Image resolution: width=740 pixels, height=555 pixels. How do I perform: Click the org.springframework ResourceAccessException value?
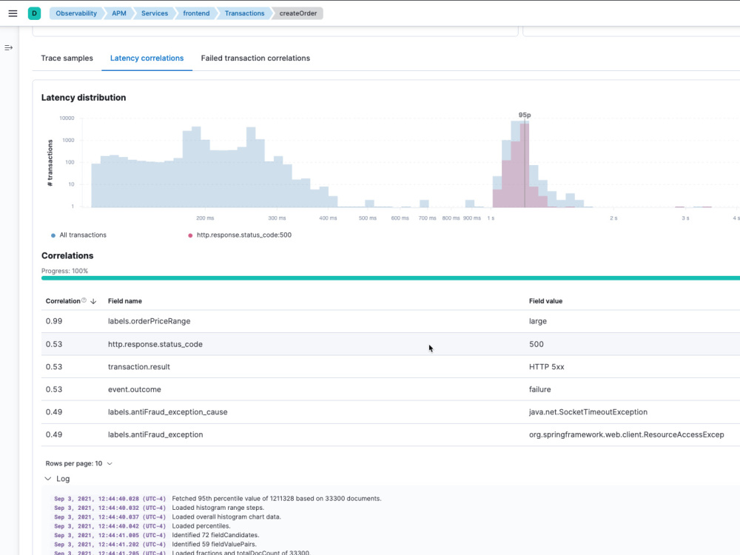point(626,434)
